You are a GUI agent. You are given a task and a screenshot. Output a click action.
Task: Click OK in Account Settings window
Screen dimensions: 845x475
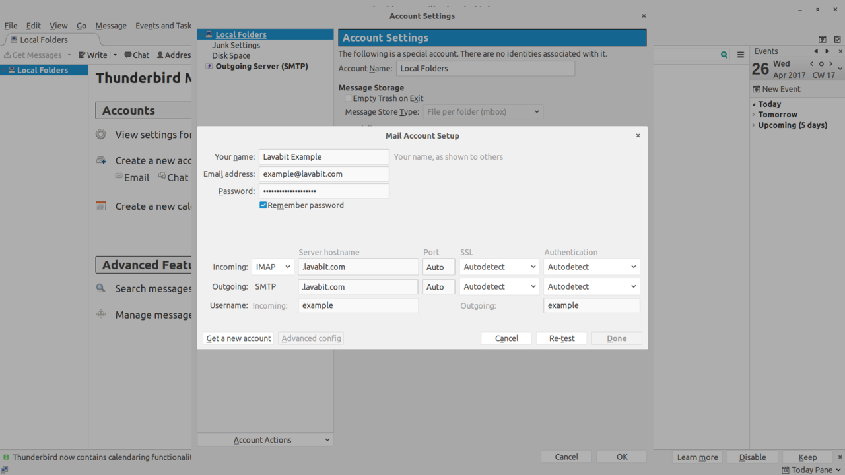click(x=622, y=457)
